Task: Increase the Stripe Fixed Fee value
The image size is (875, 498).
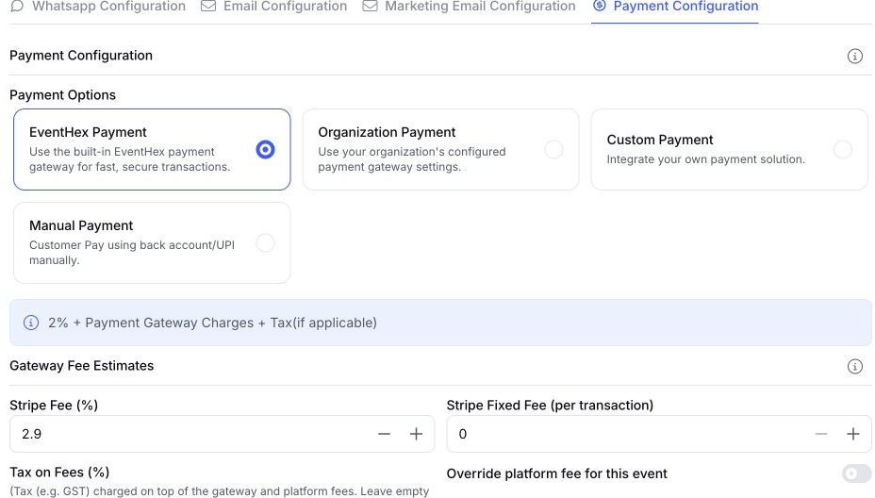Action: pos(853,434)
